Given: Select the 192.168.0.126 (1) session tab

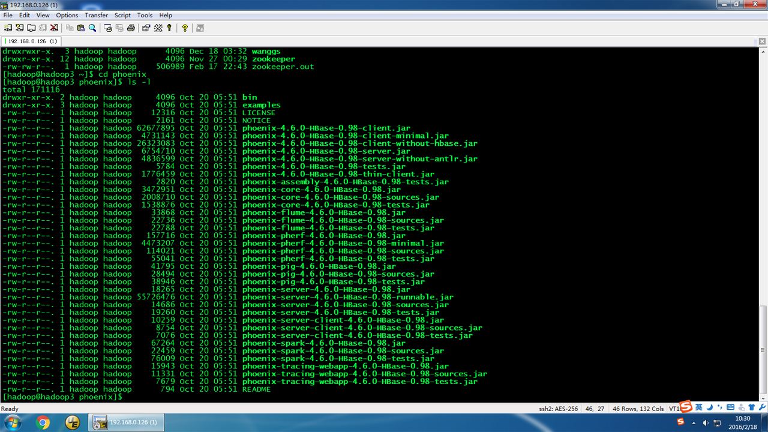Looking at the screenshot, I should 31,41.
